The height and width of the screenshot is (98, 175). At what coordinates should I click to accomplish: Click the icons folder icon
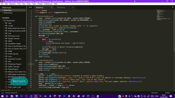(x=6, y=56)
